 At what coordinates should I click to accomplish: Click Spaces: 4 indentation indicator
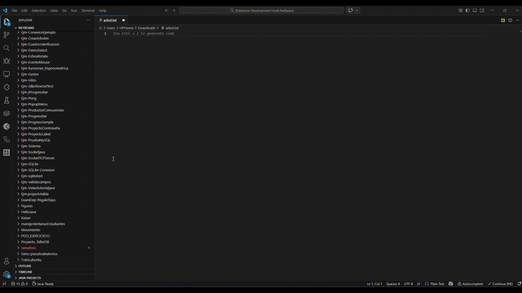(393, 284)
